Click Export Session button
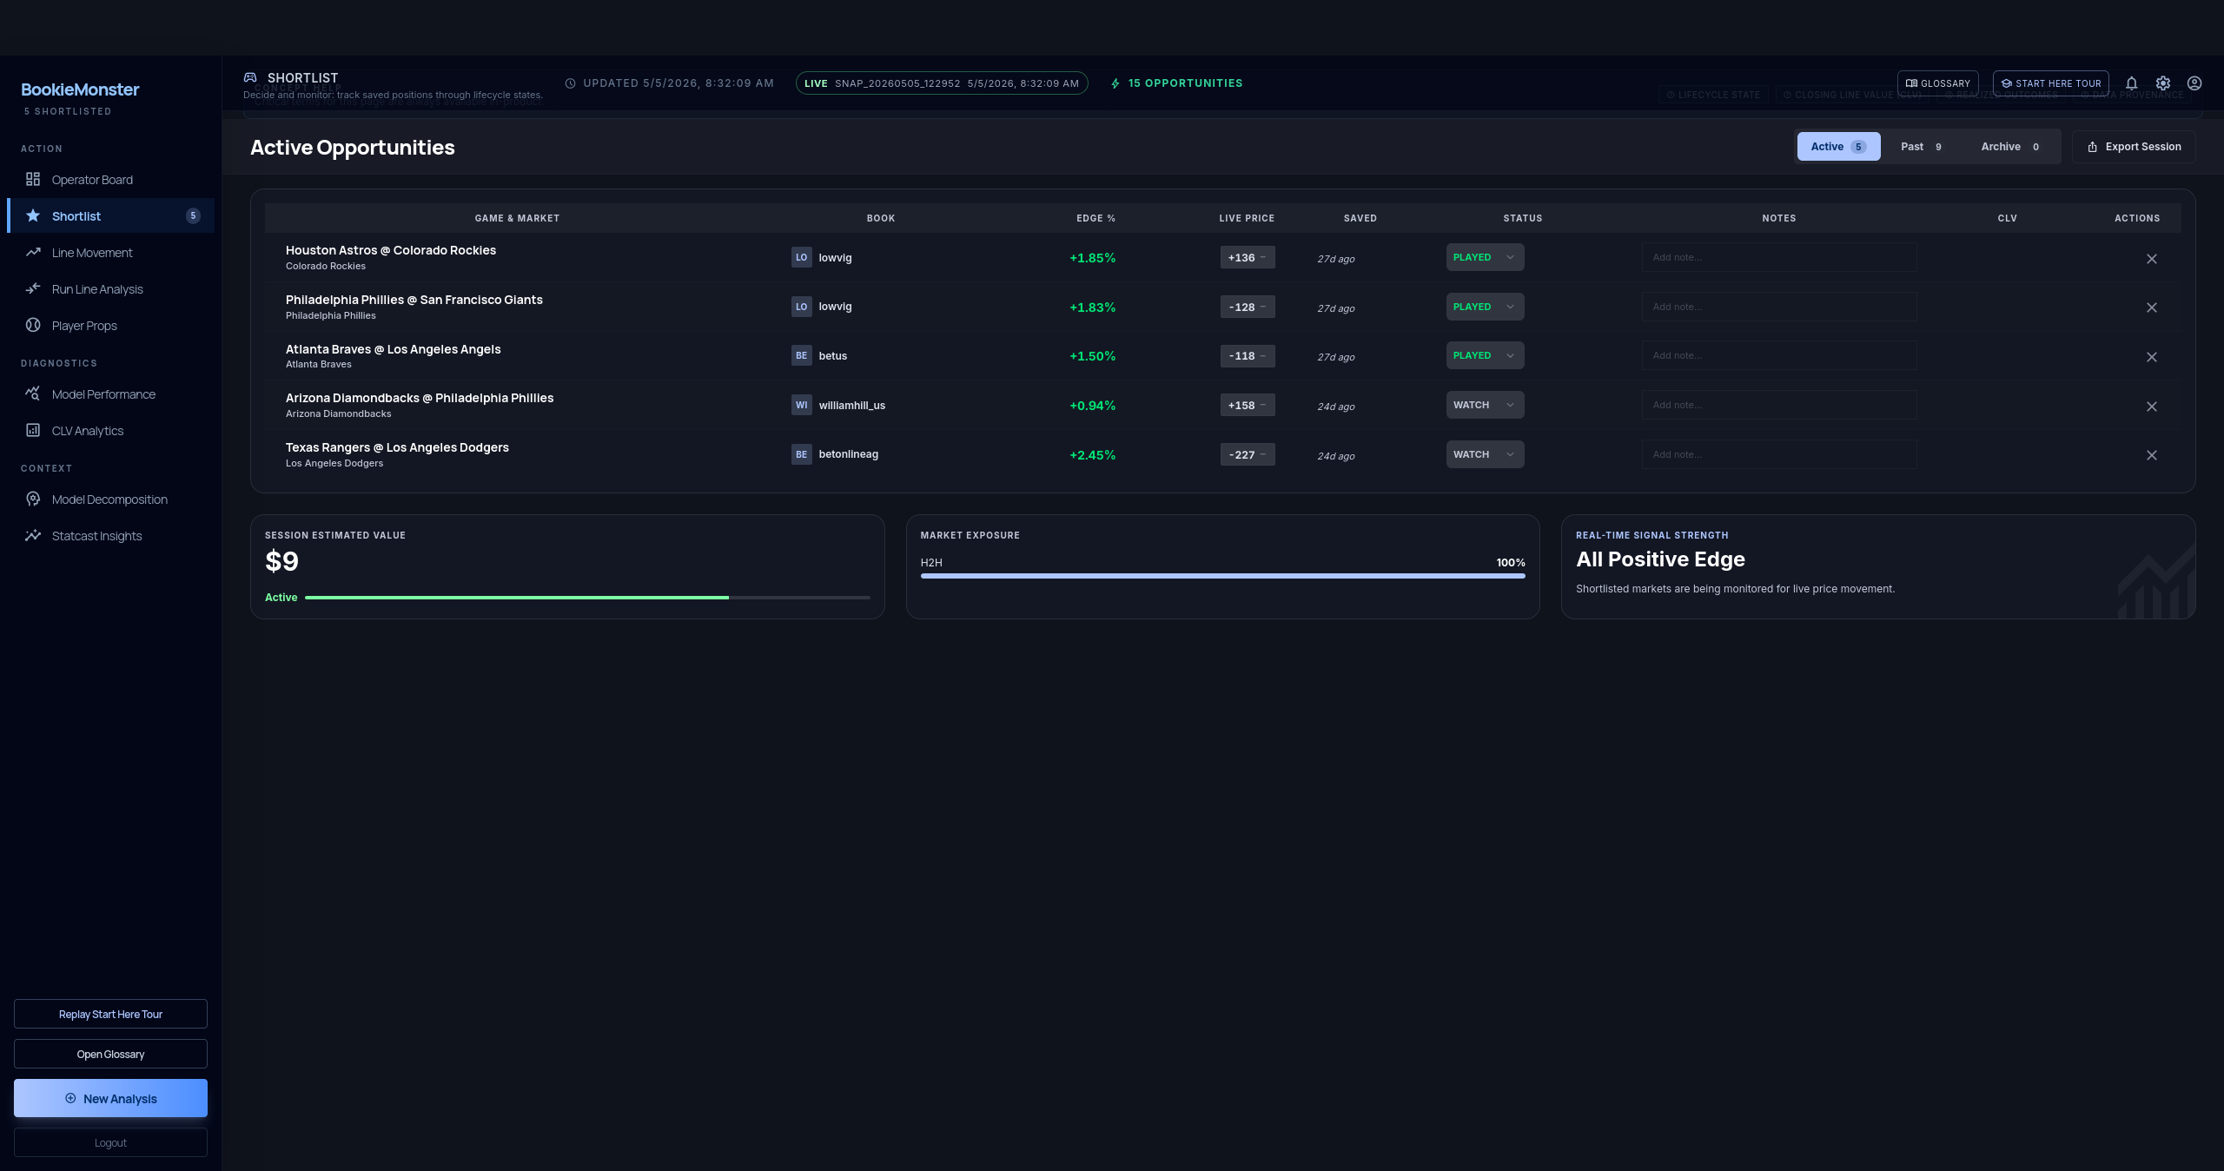2224x1171 pixels. click(x=2134, y=147)
